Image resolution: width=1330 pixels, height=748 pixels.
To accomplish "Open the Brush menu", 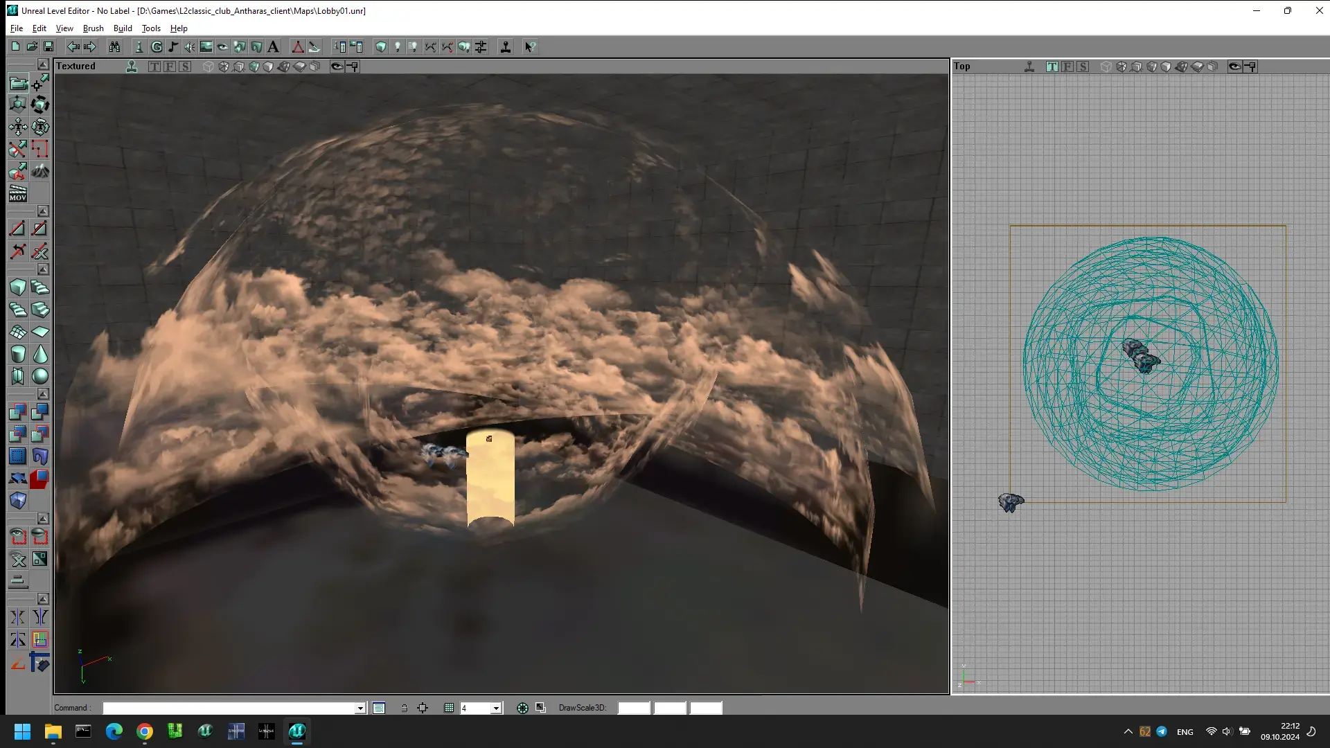I will pos(94,28).
